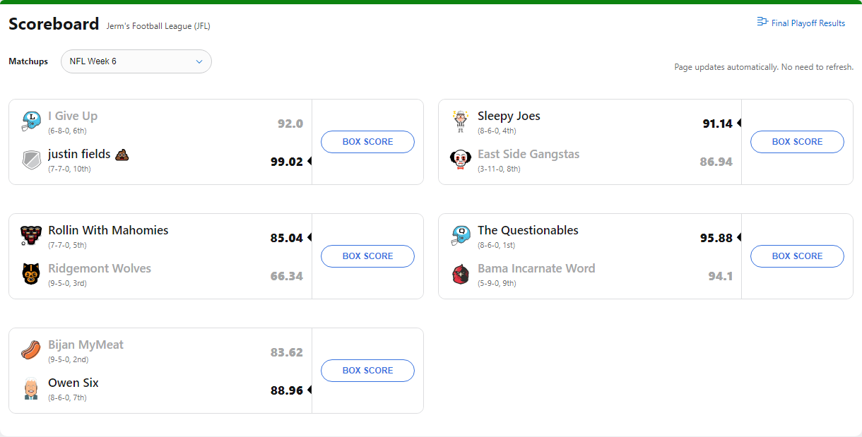Select the Owen Six team name

73,383
